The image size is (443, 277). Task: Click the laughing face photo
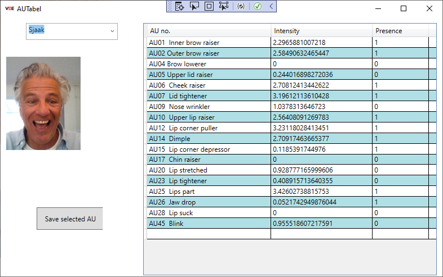(x=43, y=103)
